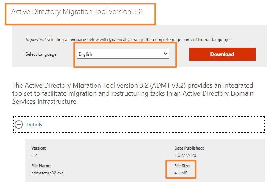Click the File Size label
271x184 pixels.
click(182, 166)
